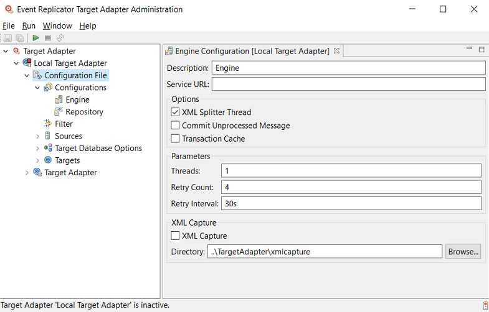Viewport: 489px width, 312px height.
Task: Click the Service URL text field
Action: (x=348, y=84)
